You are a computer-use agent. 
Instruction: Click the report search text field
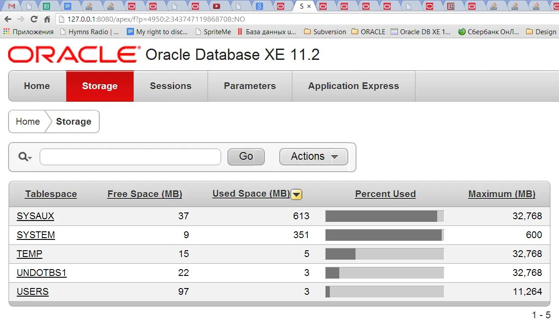pyautogui.click(x=130, y=157)
